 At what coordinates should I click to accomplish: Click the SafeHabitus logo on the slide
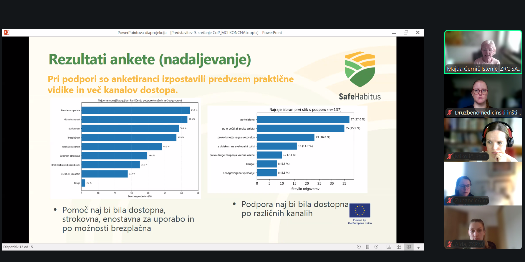(x=360, y=76)
